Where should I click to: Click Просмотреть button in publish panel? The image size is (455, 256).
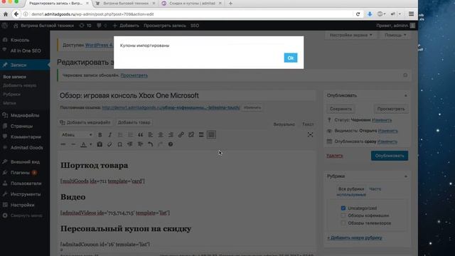391,109
